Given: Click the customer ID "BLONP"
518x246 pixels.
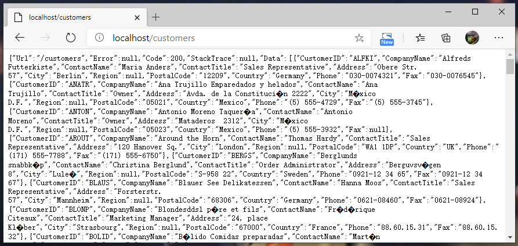Looking at the screenshot, I should coord(81,210).
